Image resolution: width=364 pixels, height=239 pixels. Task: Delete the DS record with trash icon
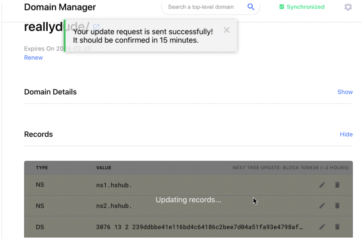(x=337, y=227)
